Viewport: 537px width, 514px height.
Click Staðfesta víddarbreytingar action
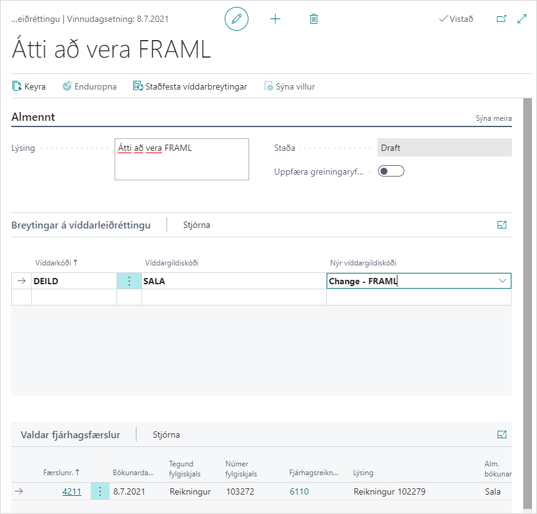click(x=190, y=86)
